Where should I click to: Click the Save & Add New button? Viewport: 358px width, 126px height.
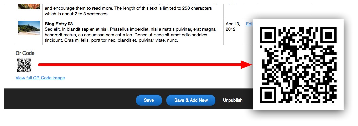(191, 100)
